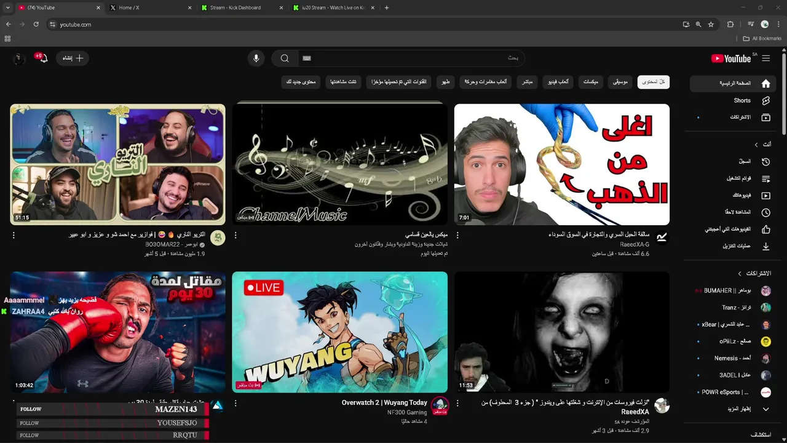Open the hamburger guide menu icon
The image size is (787, 443).
[x=765, y=58]
